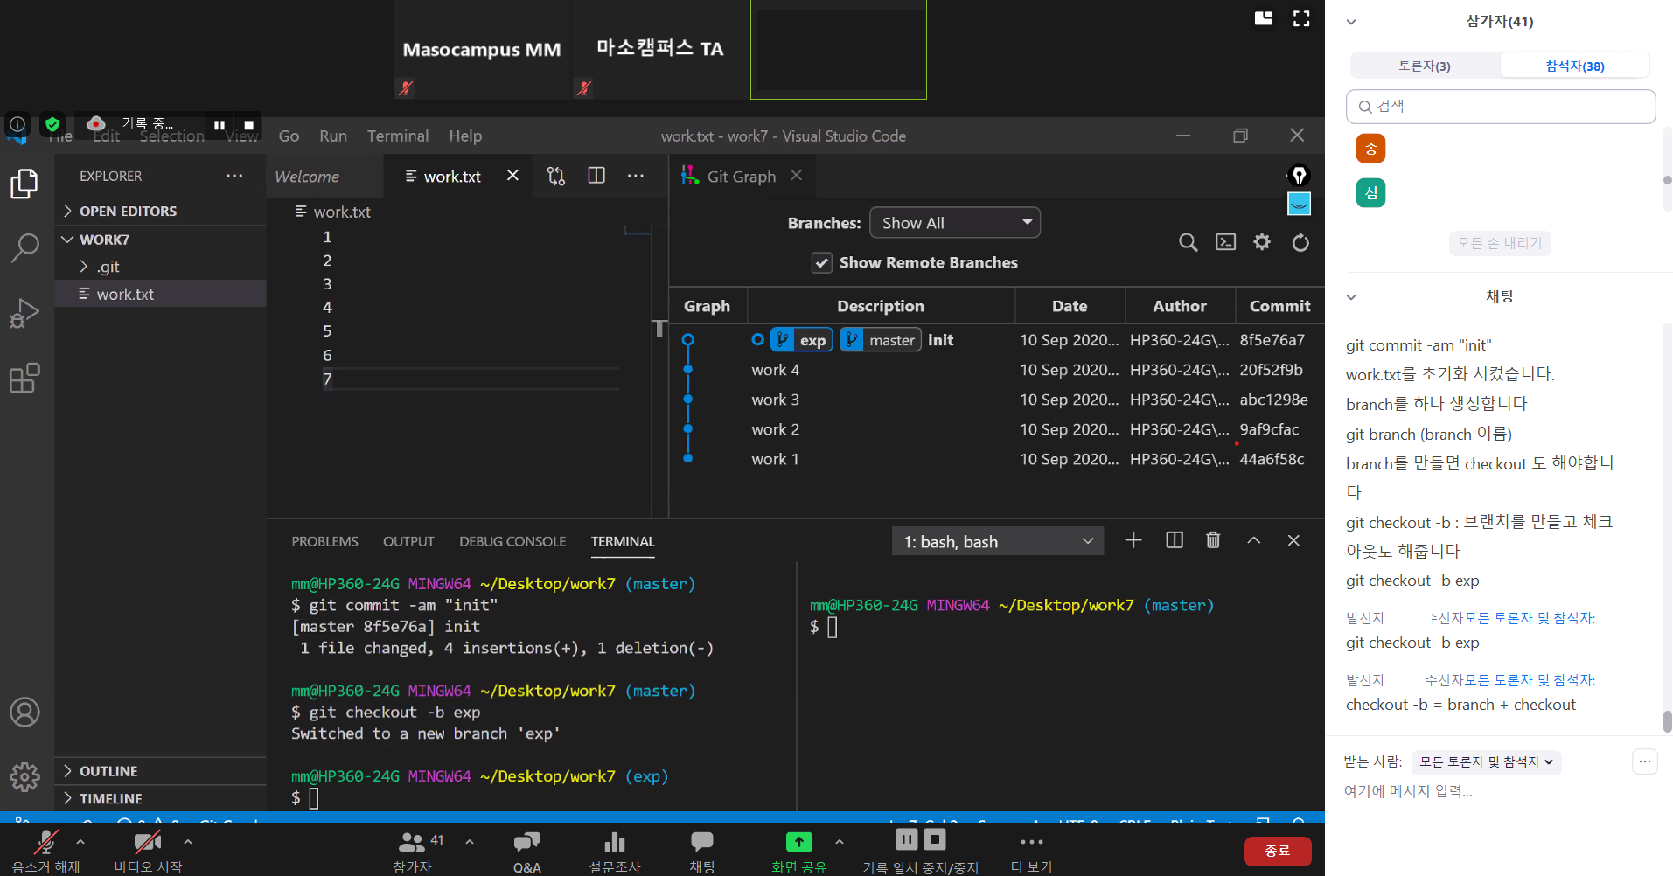Click the find magnifier in Git Graph
This screenshot has width=1673, height=876.
[x=1188, y=242]
